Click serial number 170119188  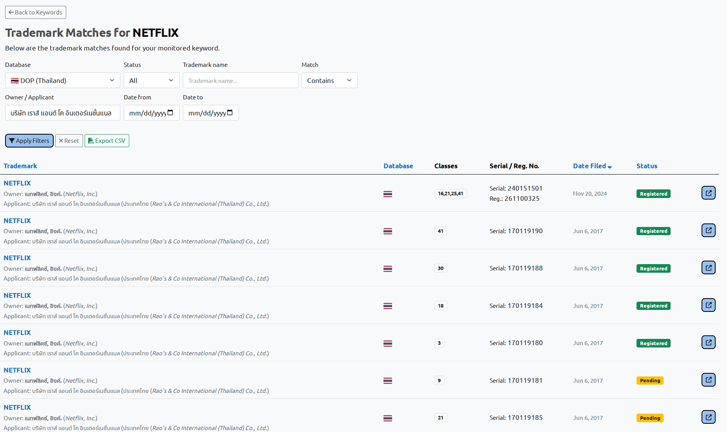click(x=525, y=268)
